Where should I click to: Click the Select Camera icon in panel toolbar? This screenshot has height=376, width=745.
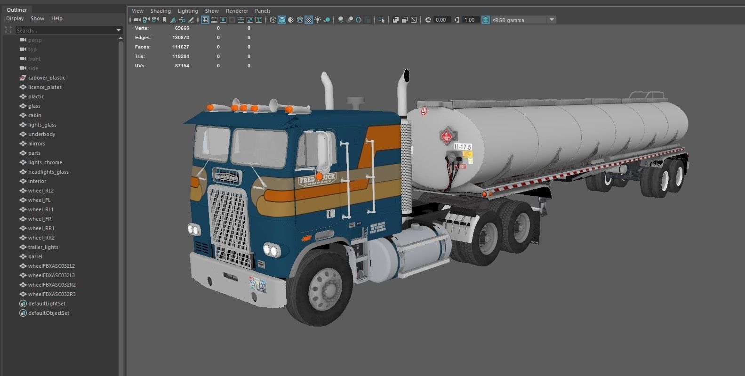tap(137, 20)
